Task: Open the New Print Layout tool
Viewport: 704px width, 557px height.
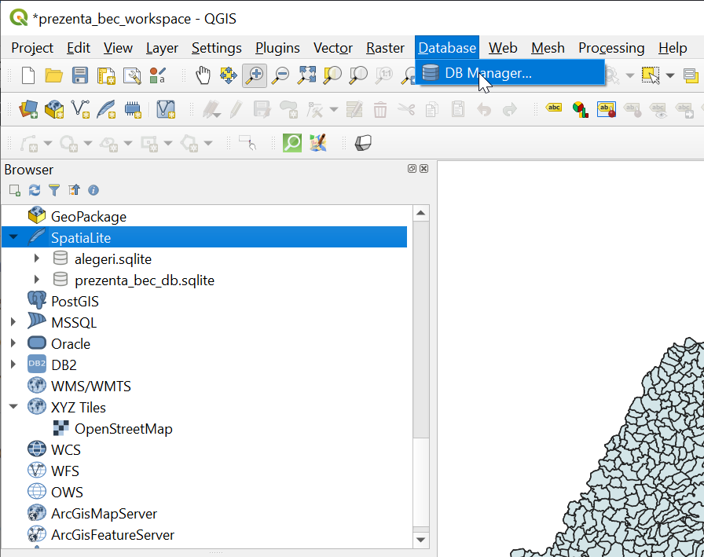Action: 106,75
